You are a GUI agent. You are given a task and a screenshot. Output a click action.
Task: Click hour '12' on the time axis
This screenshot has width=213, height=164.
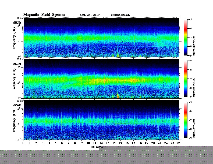pos(101,143)
